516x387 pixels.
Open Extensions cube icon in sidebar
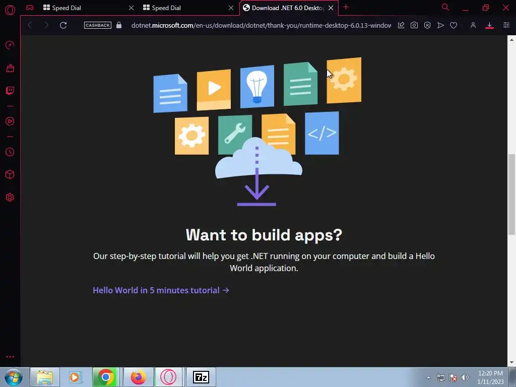10,174
